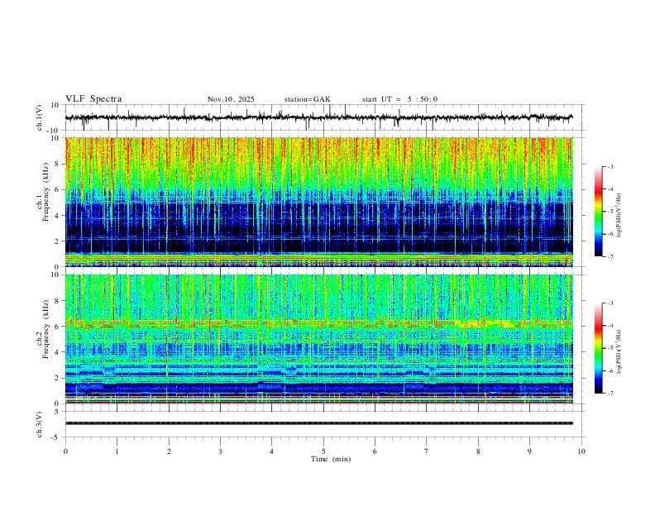Click the ch.3 black waveform band

pyautogui.click(x=318, y=423)
